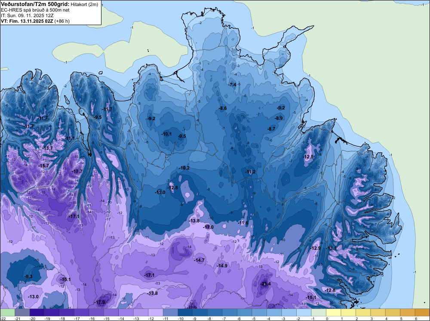Click the -17.1 value left of -14.9
430x321 pixels.
(150, 275)
